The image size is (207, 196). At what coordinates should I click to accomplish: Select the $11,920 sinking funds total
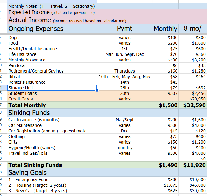click(195, 165)
